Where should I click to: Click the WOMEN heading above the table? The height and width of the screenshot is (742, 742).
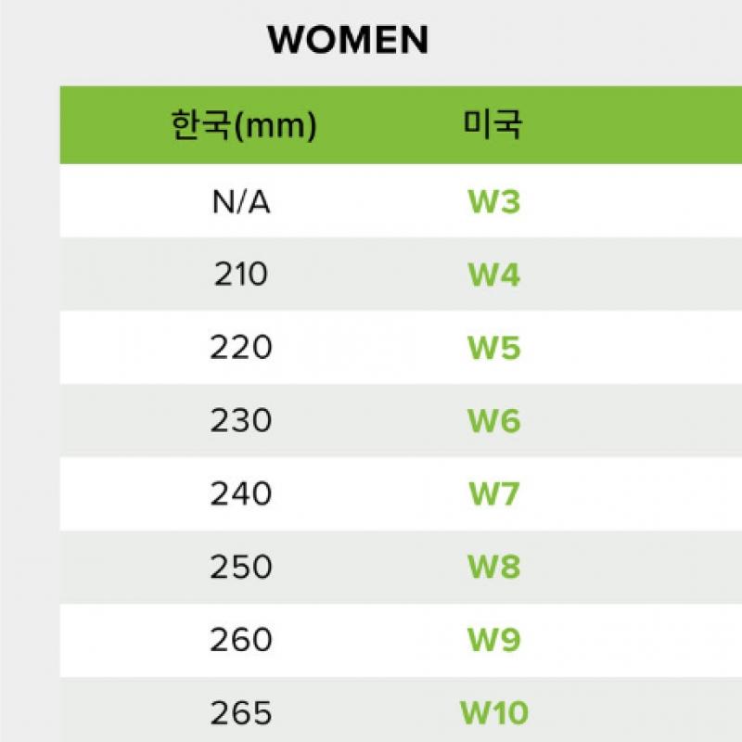[348, 40]
